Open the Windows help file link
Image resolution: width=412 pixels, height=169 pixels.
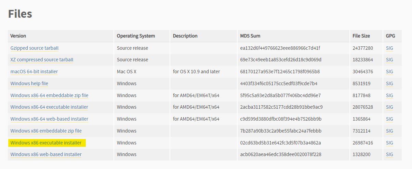29,83
